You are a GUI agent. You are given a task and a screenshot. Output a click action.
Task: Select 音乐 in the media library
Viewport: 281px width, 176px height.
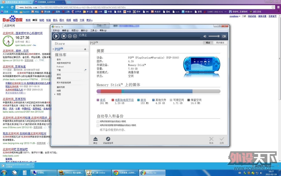[59, 60]
